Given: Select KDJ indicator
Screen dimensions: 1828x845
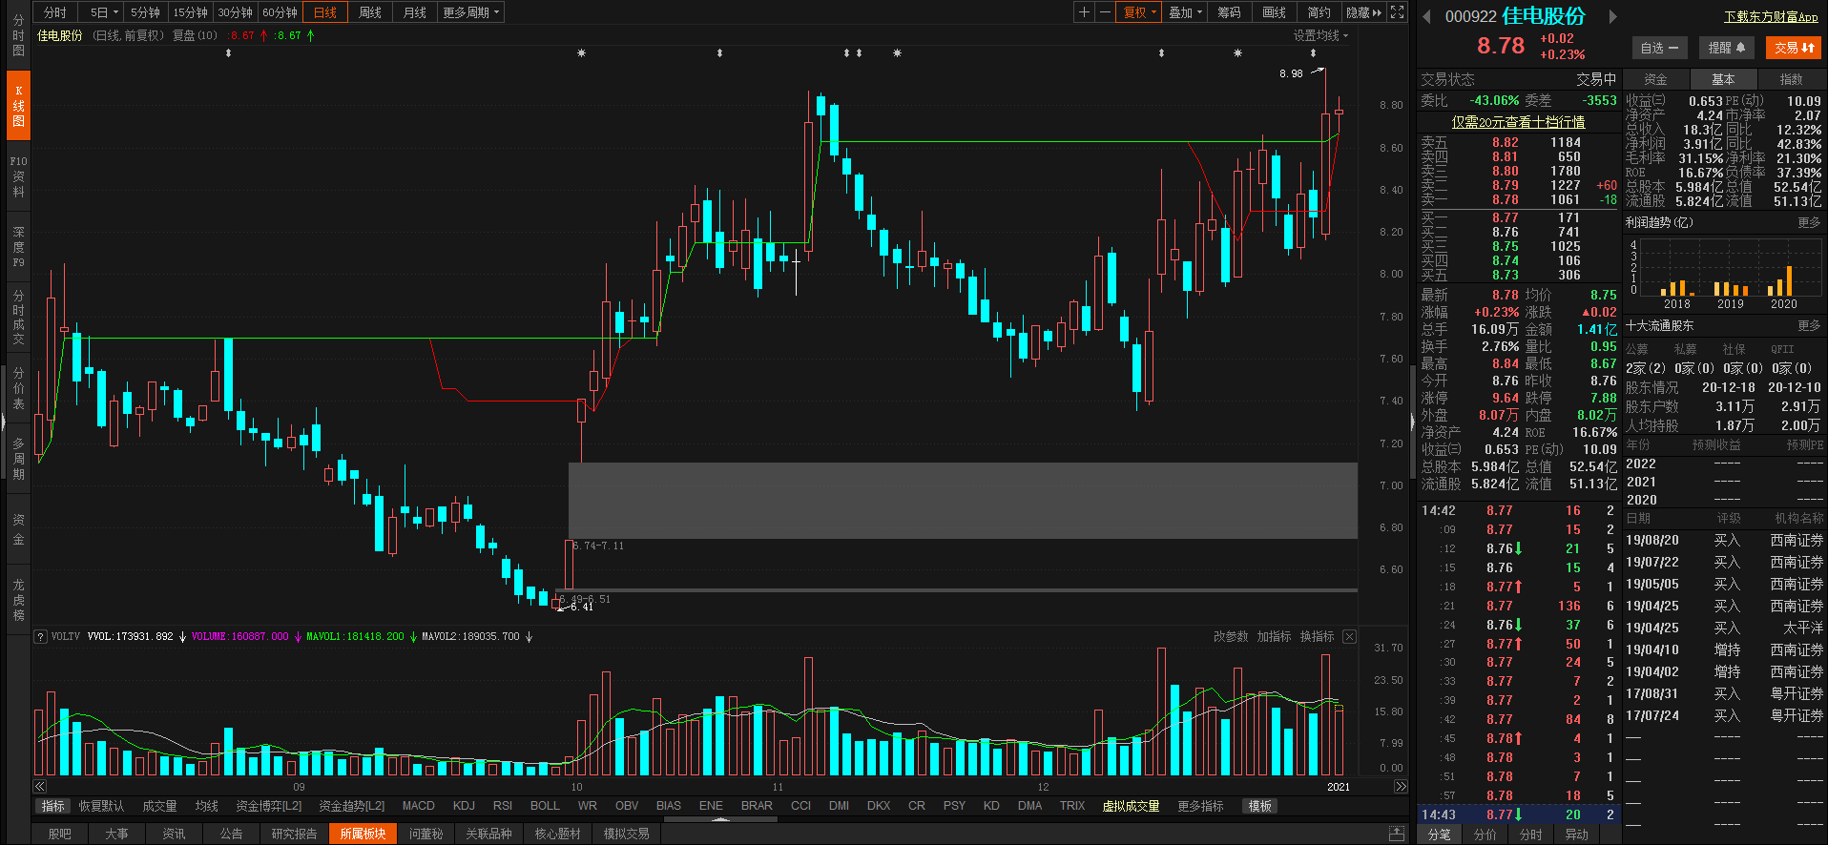Looking at the screenshot, I should [464, 806].
